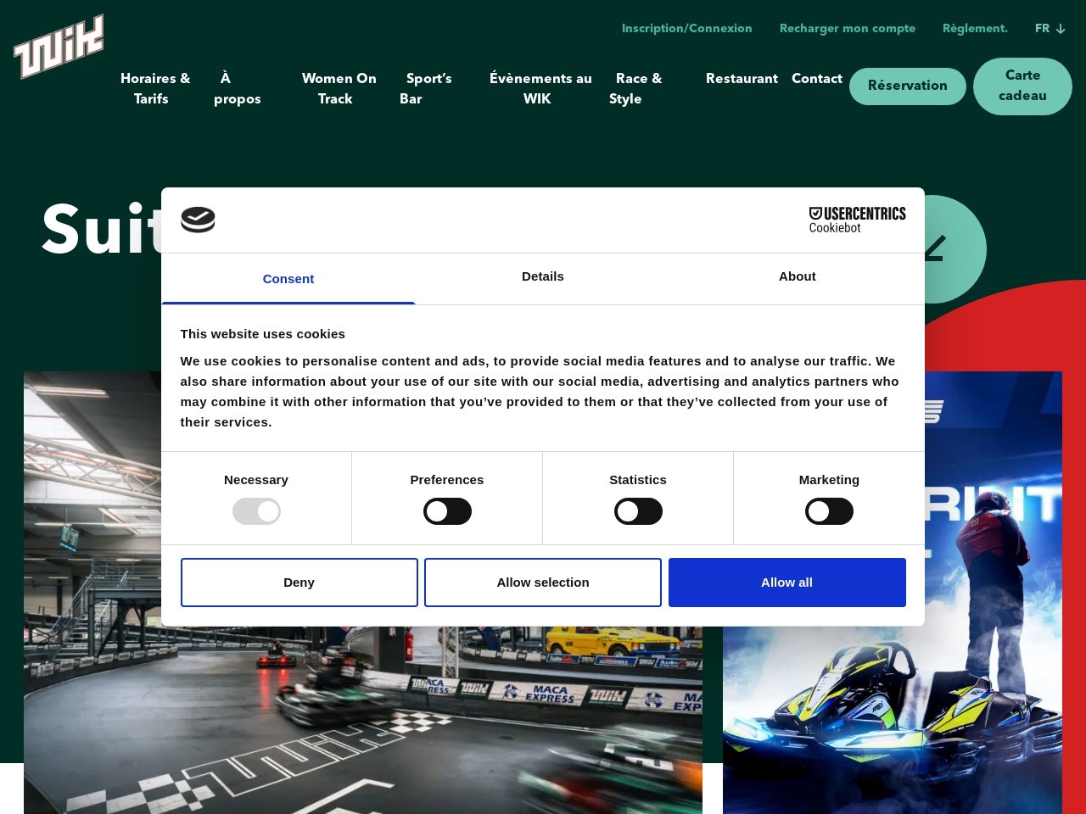This screenshot has height=814, width=1086.
Task: Click the Carte cadeau button
Action: point(1022,86)
